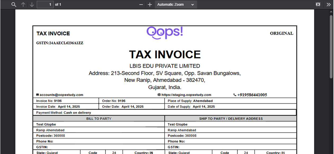Select the page number input field
334x154 pixels.
45,4
